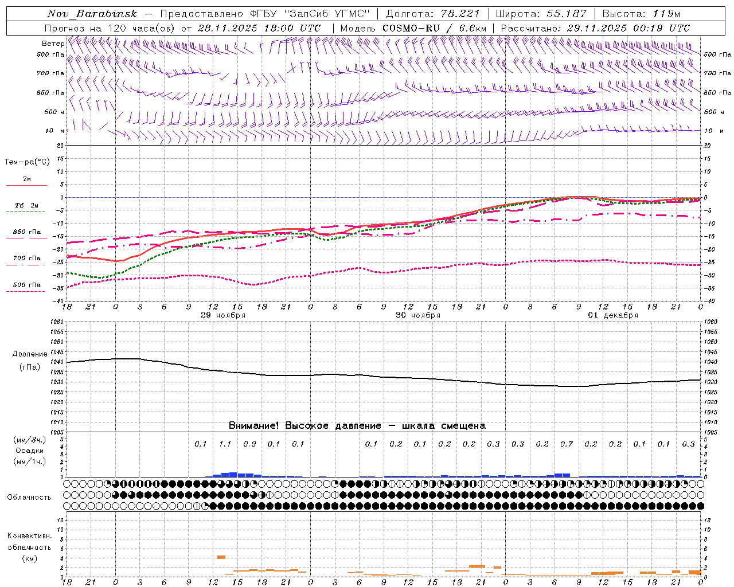Click the (мм/1ч.) precipitation unit label

pos(30,461)
